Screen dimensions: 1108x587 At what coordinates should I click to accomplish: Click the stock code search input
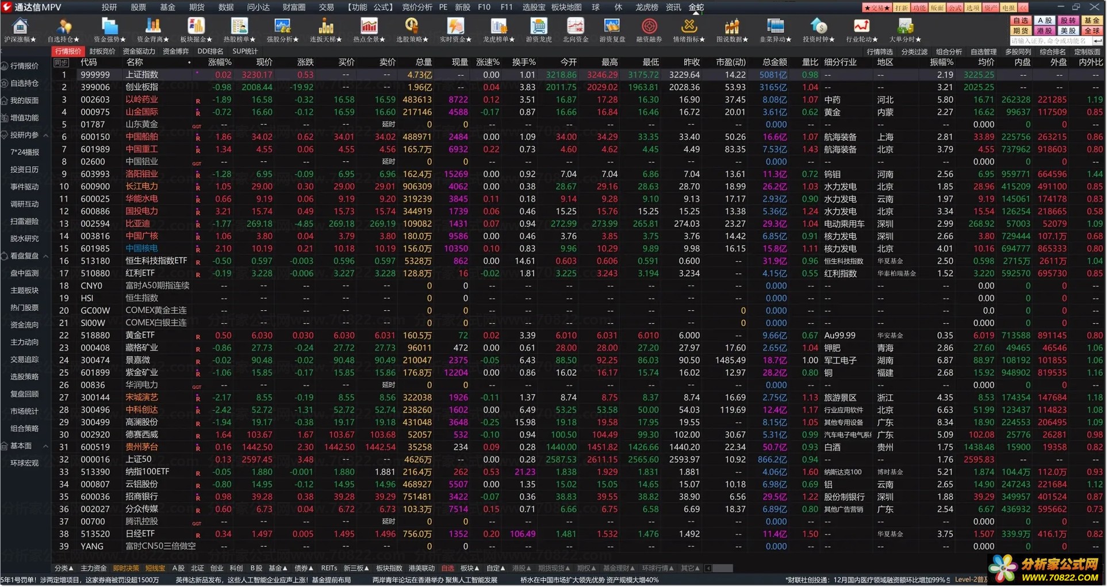pyautogui.click(x=1051, y=41)
